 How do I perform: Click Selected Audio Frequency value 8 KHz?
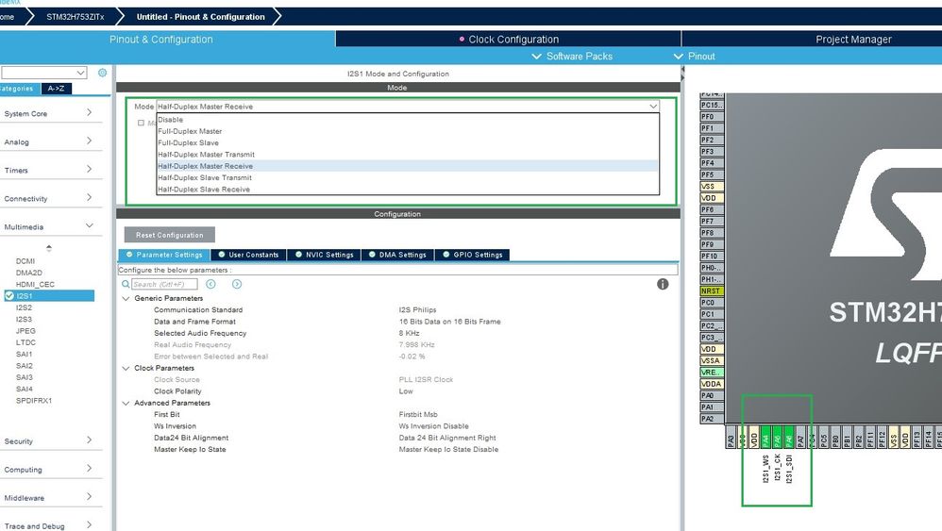click(409, 333)
